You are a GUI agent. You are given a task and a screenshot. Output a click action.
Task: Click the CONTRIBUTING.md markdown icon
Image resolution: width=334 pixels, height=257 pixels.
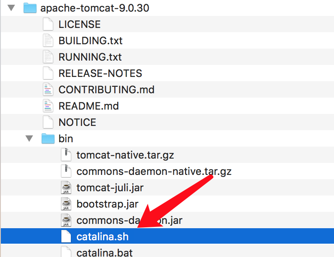(48, 89)
